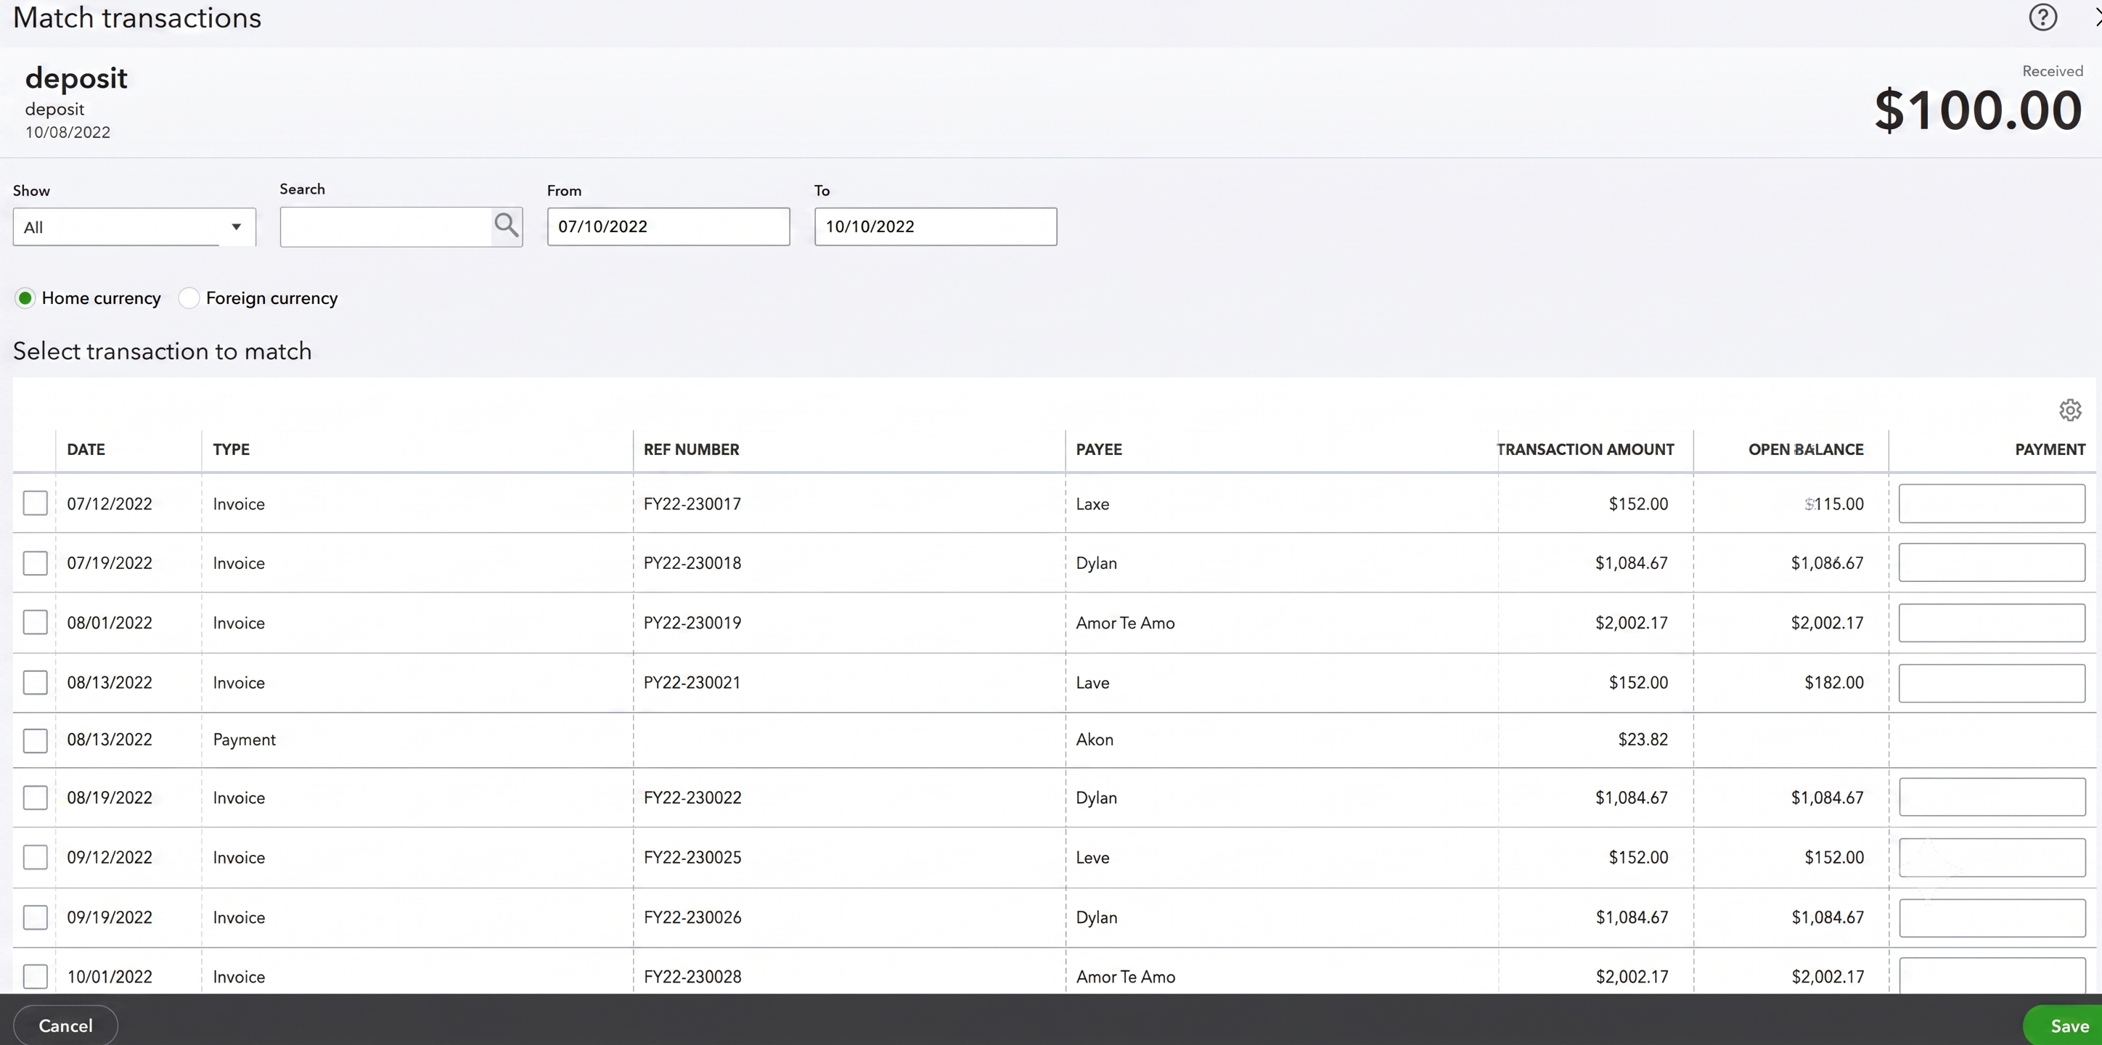
Task: Check the FY22-230022 invoice checkbox
Action: point(35,798)
